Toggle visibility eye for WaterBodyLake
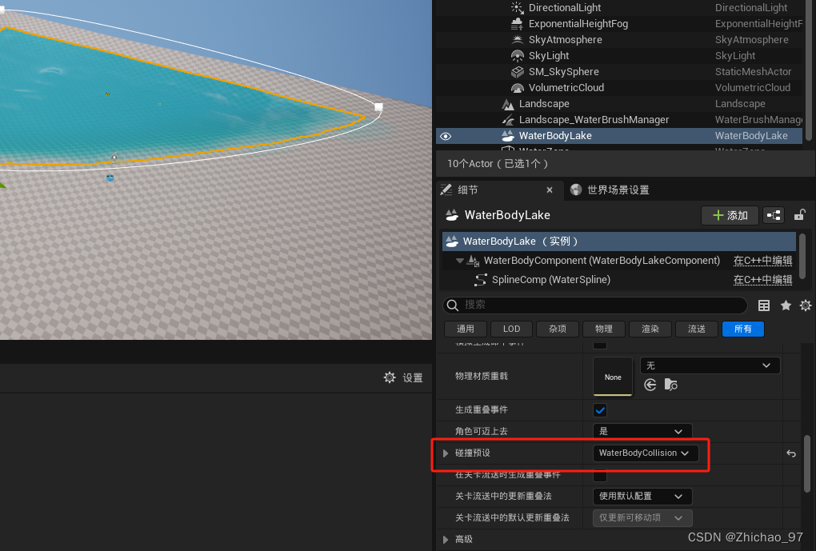Screen dimensions: 816x551 446,136
